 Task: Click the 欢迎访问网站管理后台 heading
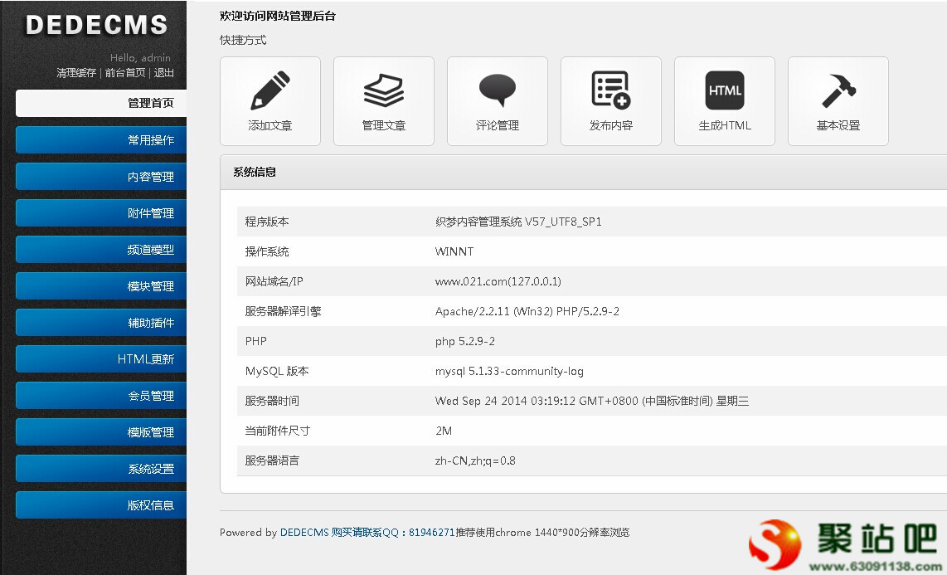tap(278, 17)
